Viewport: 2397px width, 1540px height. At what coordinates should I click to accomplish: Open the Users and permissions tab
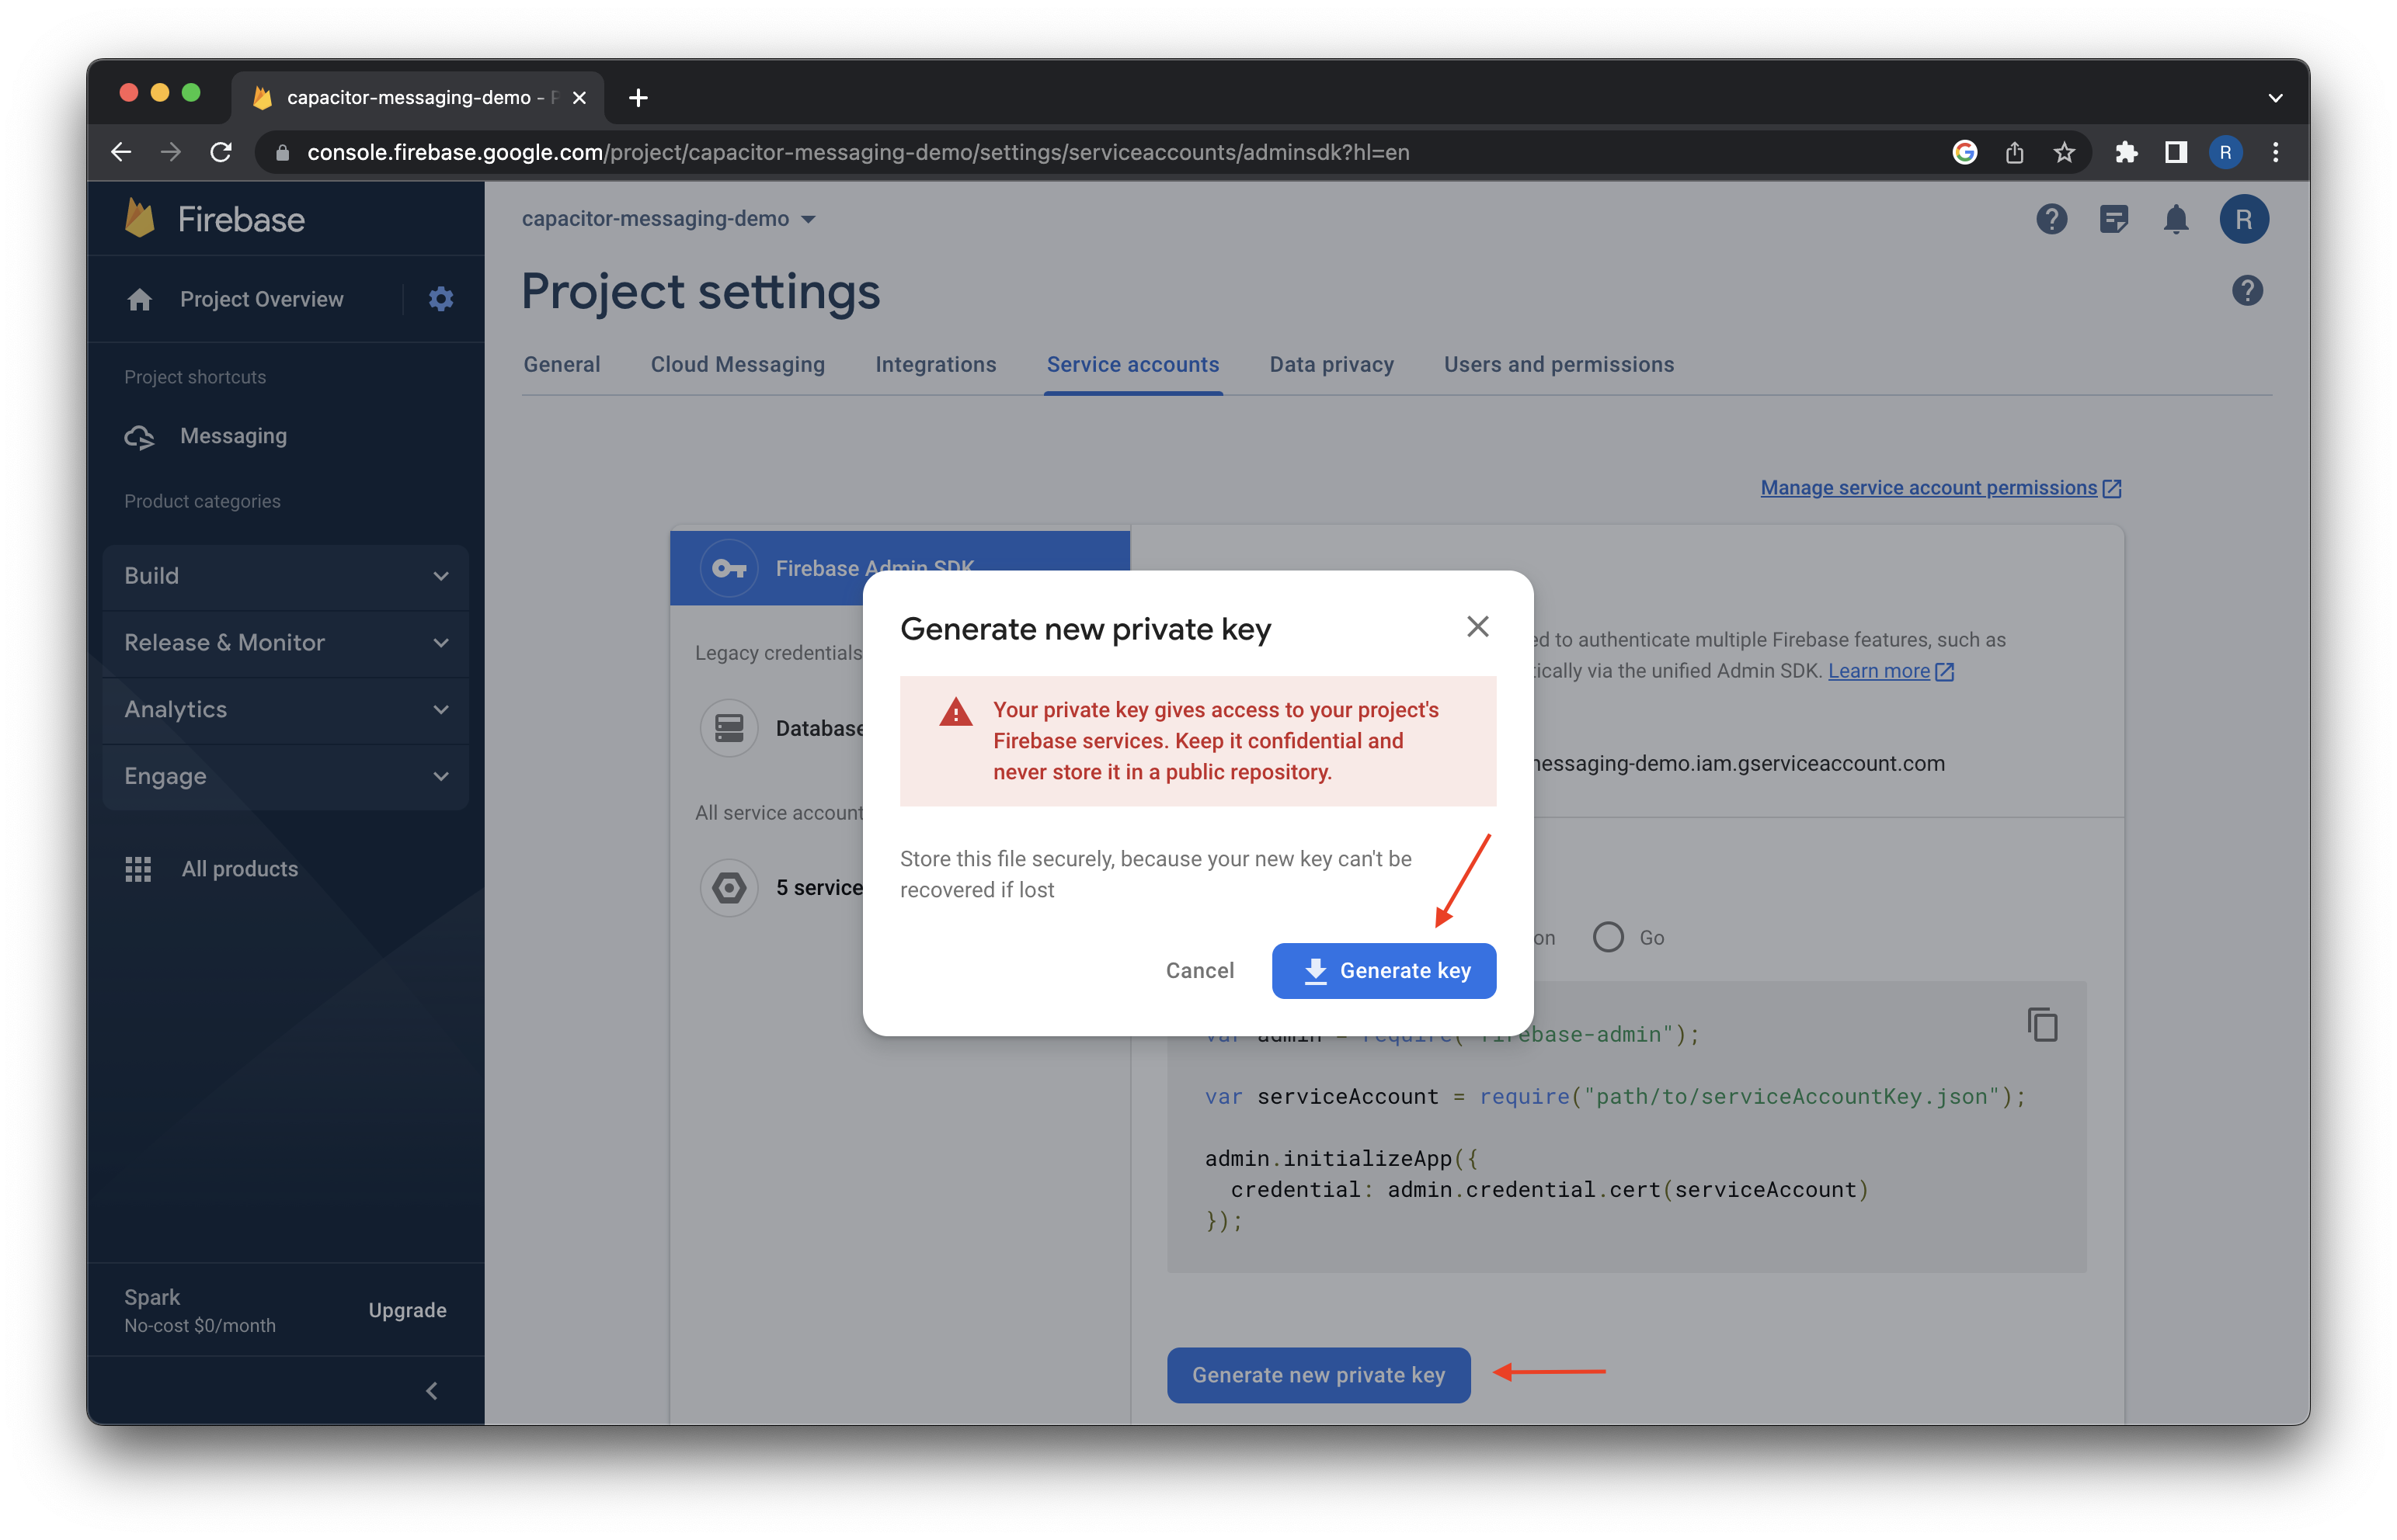(x=1559, y=364)
